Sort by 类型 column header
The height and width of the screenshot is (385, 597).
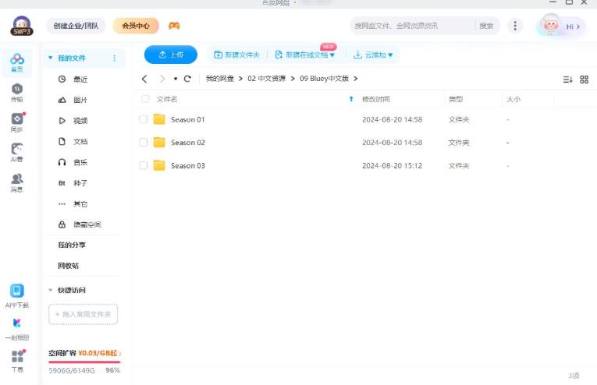click(x=456, y=99)
